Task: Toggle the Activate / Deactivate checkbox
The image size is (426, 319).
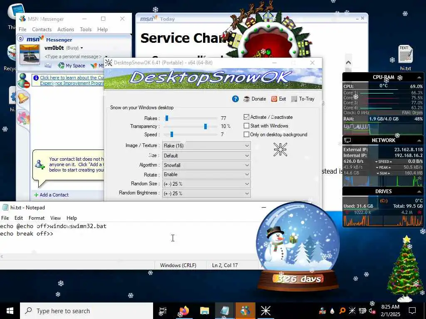Action: 246,117
